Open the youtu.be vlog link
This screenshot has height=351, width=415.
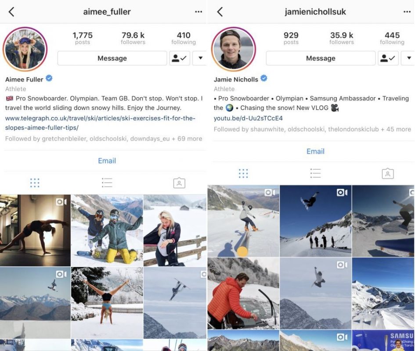248,118
